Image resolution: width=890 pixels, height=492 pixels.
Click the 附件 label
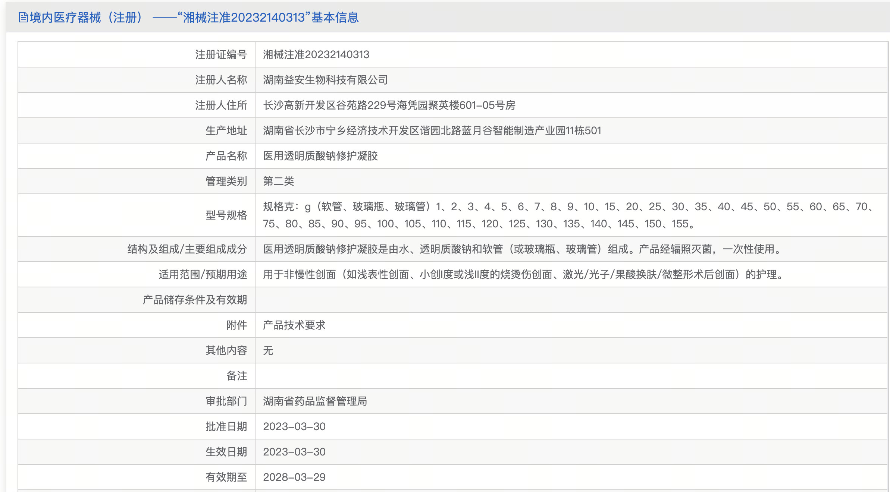pyautogui.click(x=237, y=325)
